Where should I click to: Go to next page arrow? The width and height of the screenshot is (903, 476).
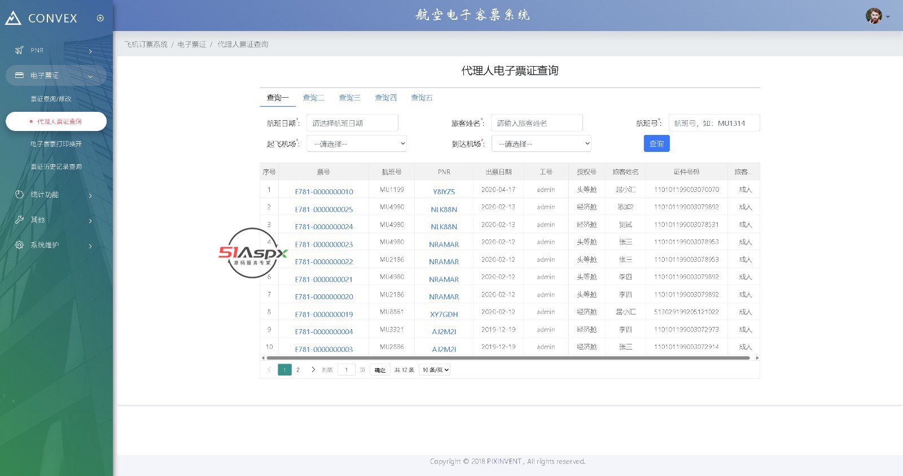coord(313,370)
